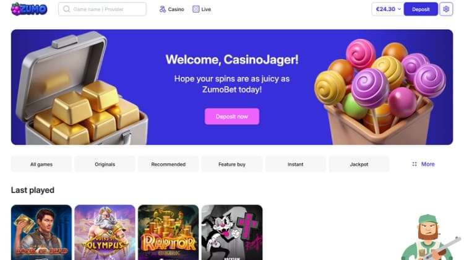Switch to the Feature buy tab
Viewport: 464px width, 260px height.
tap(232, 164)
